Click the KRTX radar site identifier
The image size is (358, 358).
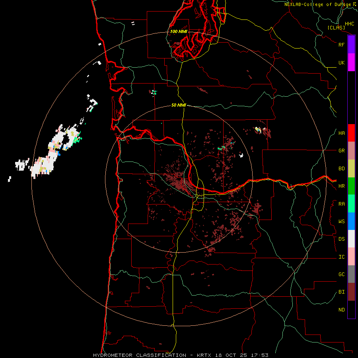coord(204,355)
